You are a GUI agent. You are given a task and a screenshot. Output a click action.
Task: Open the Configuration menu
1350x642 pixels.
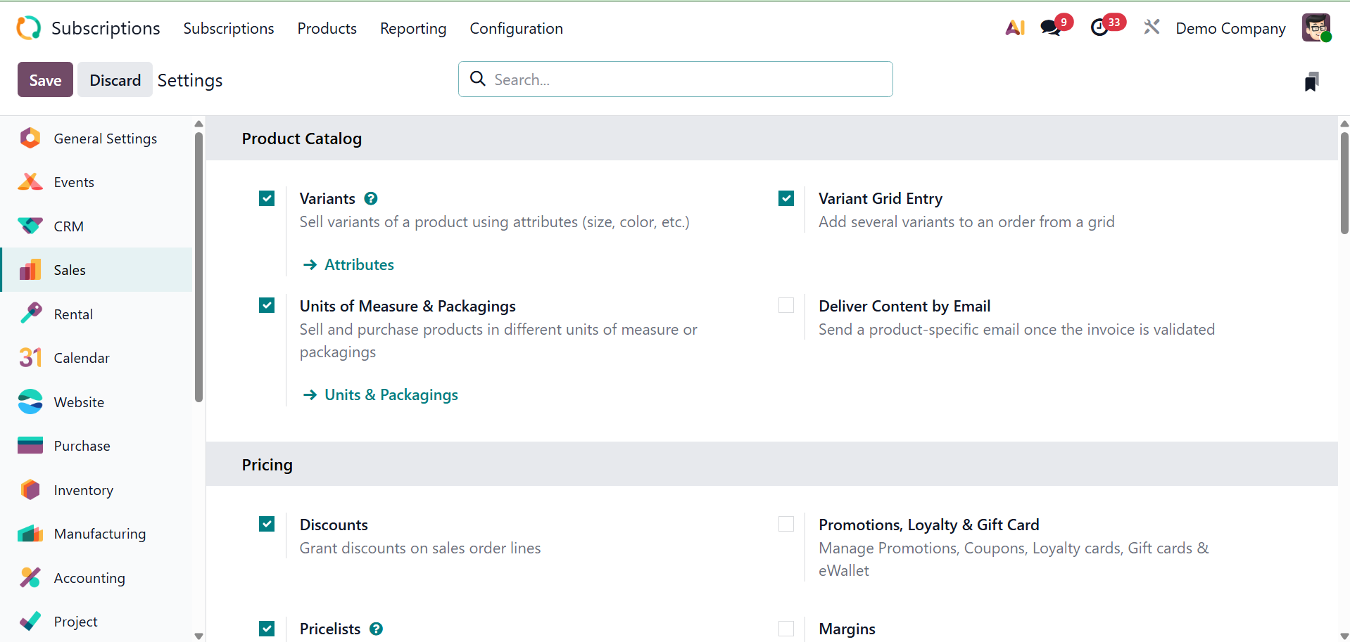pos(516,29)
